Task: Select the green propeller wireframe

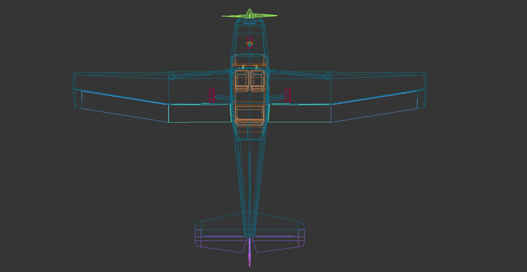Action: pyautogui.click(x=250, y=15)
